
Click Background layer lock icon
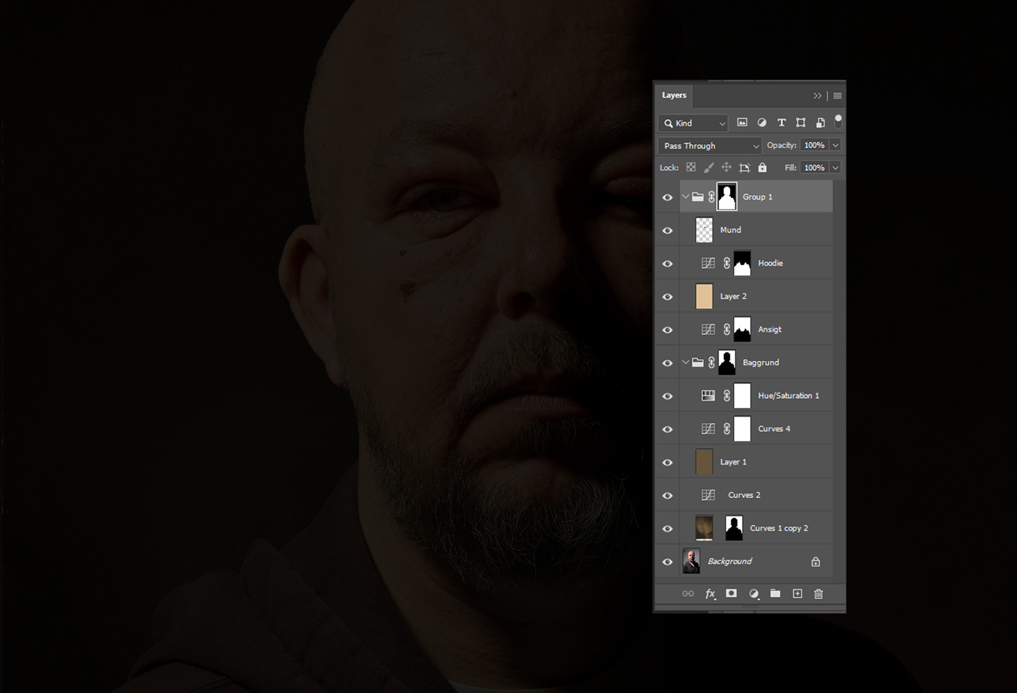(x=816, y=561)
